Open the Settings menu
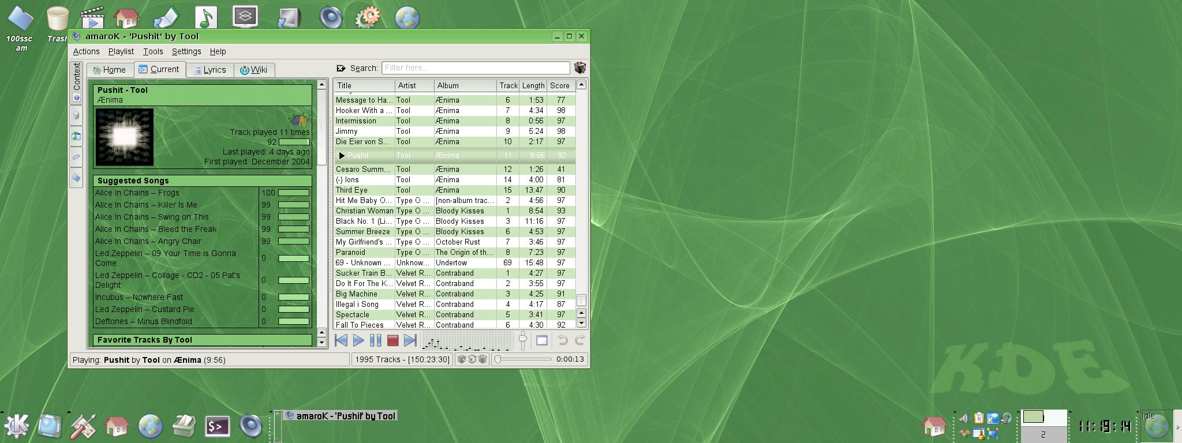Screen dimensions: 1182x443 (186, 51)
